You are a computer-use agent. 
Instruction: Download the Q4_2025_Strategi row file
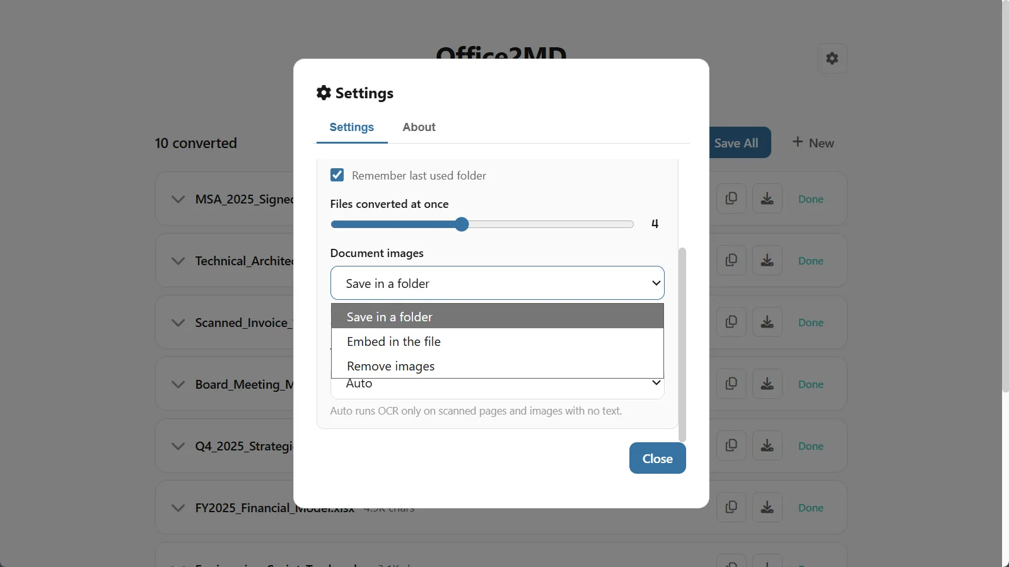(767, 446)
